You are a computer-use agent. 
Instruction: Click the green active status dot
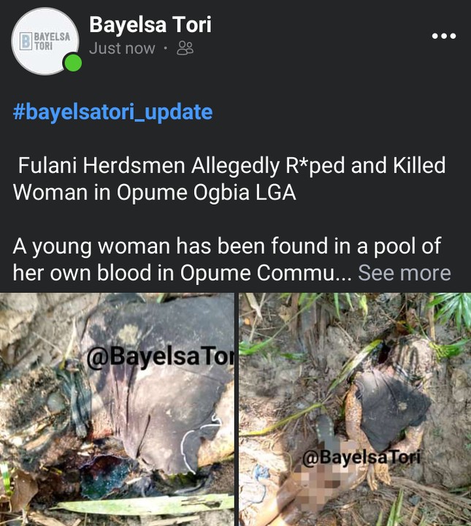(73, 64)
